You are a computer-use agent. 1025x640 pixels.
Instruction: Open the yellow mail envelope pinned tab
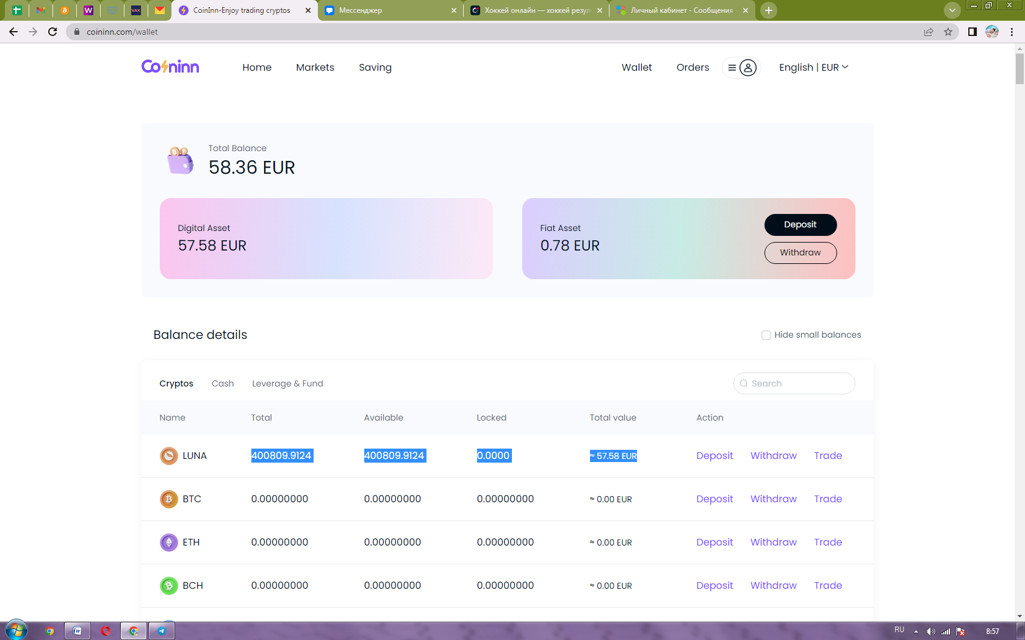160,10
